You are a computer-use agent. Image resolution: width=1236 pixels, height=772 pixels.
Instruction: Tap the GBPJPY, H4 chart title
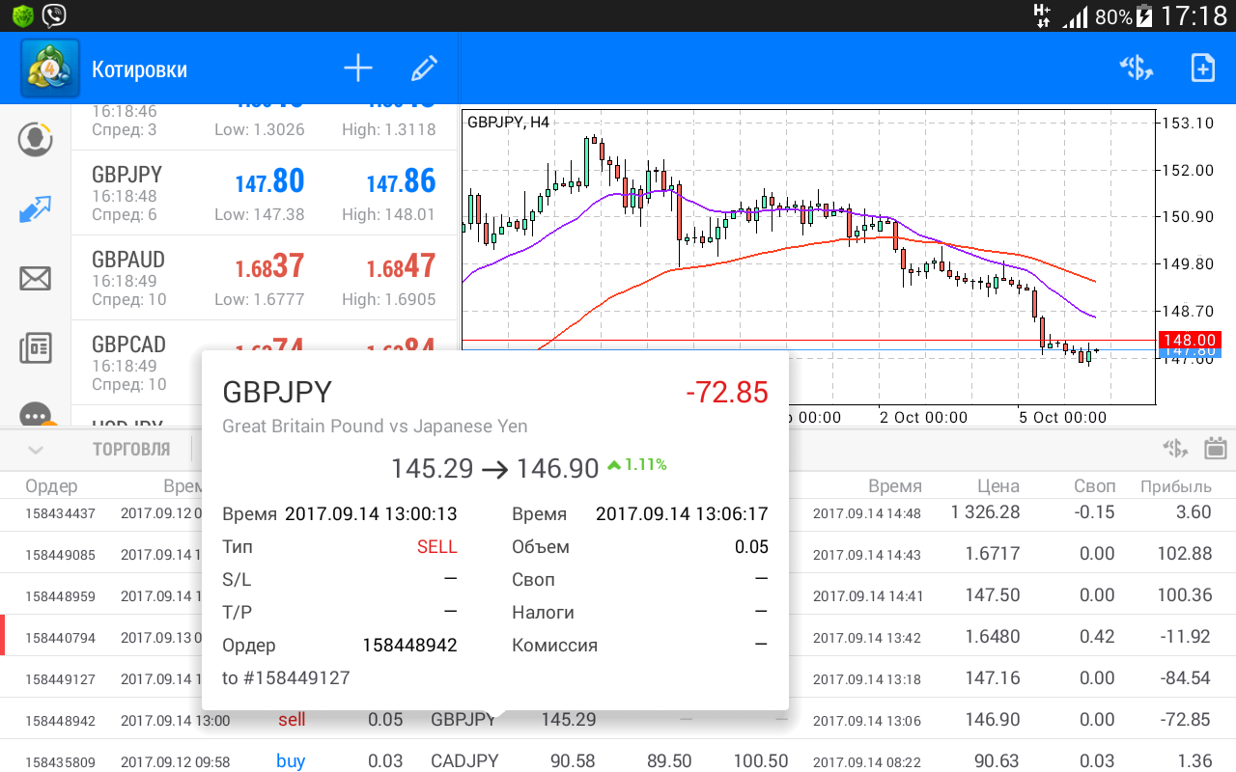[508, 122]
